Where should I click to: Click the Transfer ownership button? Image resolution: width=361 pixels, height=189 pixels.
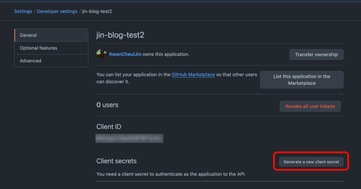[x=316, y=54]
